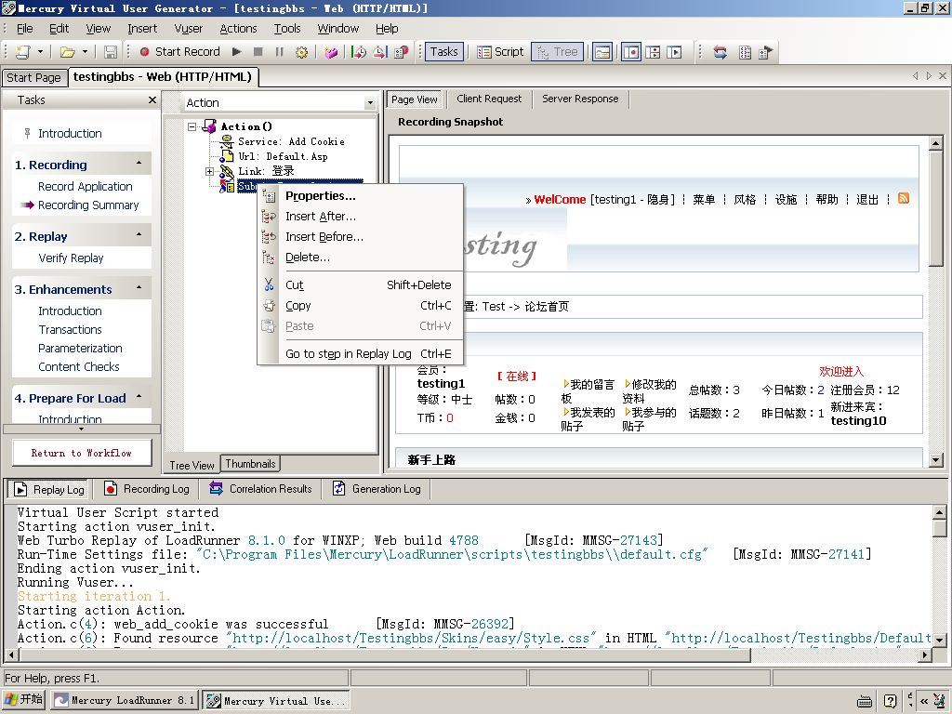Click the last toolbar icon with flag

pyautogui.click(x=765, y=52)
